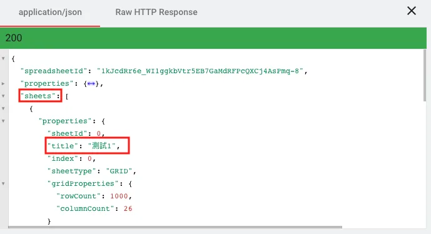The height and width of the screenshot is (234, 431).
Task: Click the horizontal scrollbar at bottom
Action: [x=175, y=227]
